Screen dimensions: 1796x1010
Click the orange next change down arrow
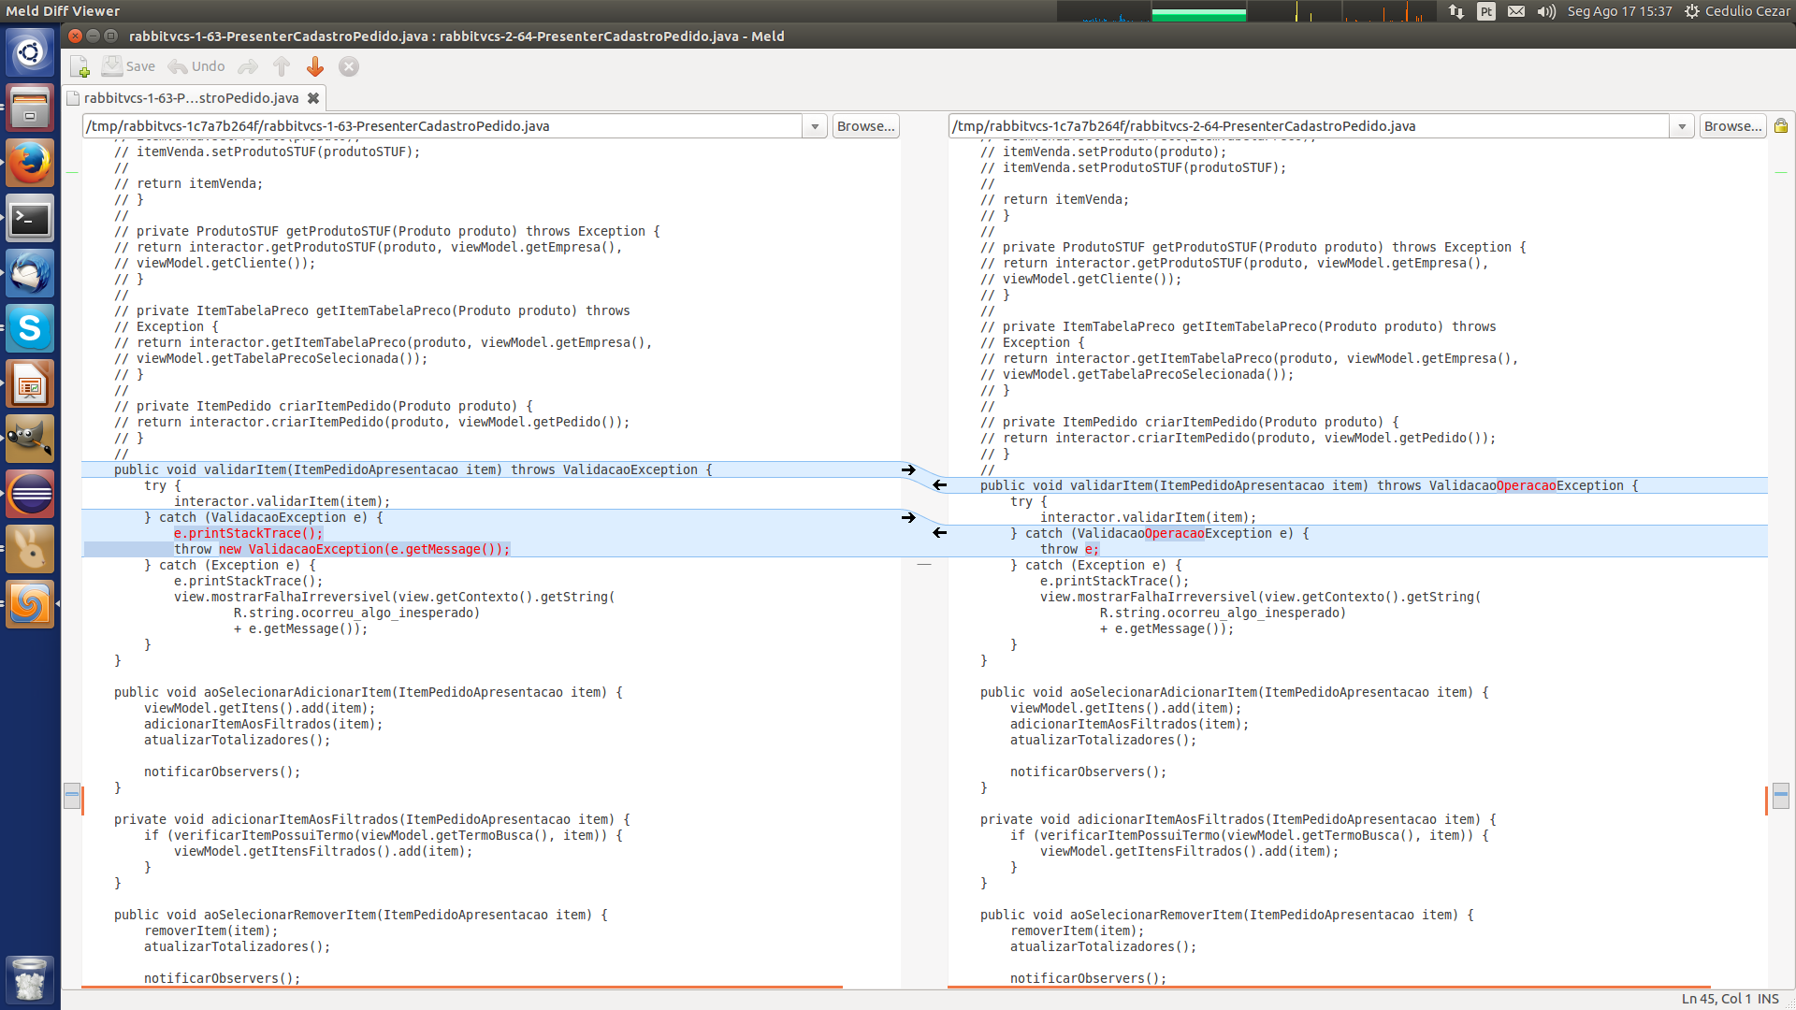click(x=315, y=66)
